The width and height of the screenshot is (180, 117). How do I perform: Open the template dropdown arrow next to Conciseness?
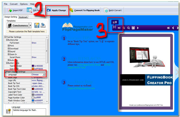point(30,25)
